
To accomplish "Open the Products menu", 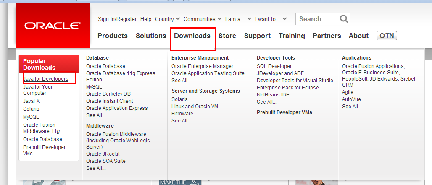I will click(x=112, y=36).
